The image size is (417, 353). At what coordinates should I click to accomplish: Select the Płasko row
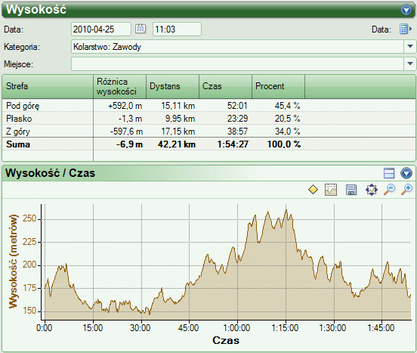coord(208,119)
